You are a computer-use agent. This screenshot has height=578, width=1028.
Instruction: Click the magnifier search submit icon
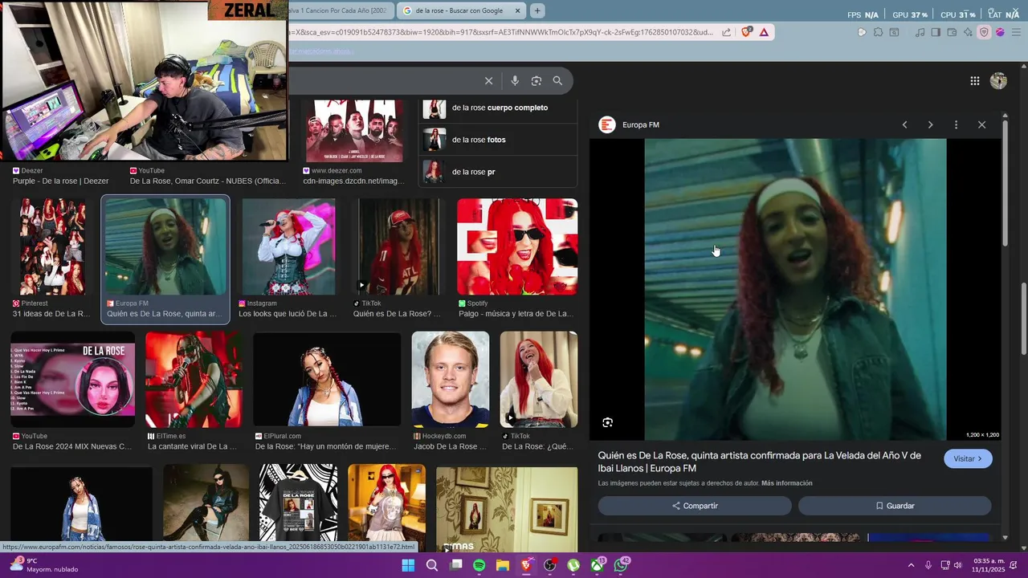pos(557,81)
